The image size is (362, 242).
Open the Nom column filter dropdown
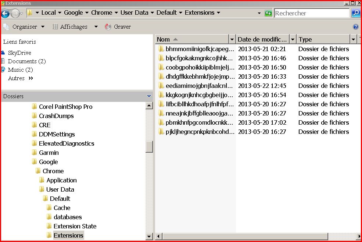(232, 39)
